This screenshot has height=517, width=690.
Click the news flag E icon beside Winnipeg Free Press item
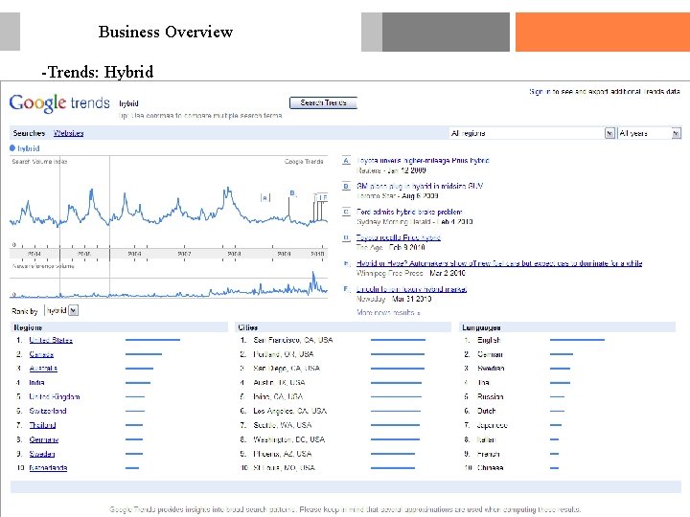[346, 263]
